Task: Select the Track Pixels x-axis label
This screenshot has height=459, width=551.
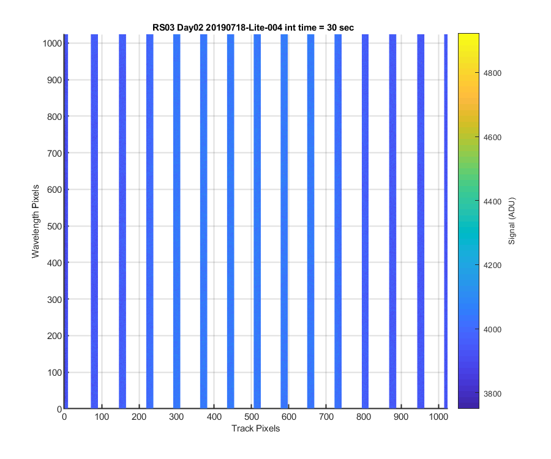Action: (x=255, y=428)
